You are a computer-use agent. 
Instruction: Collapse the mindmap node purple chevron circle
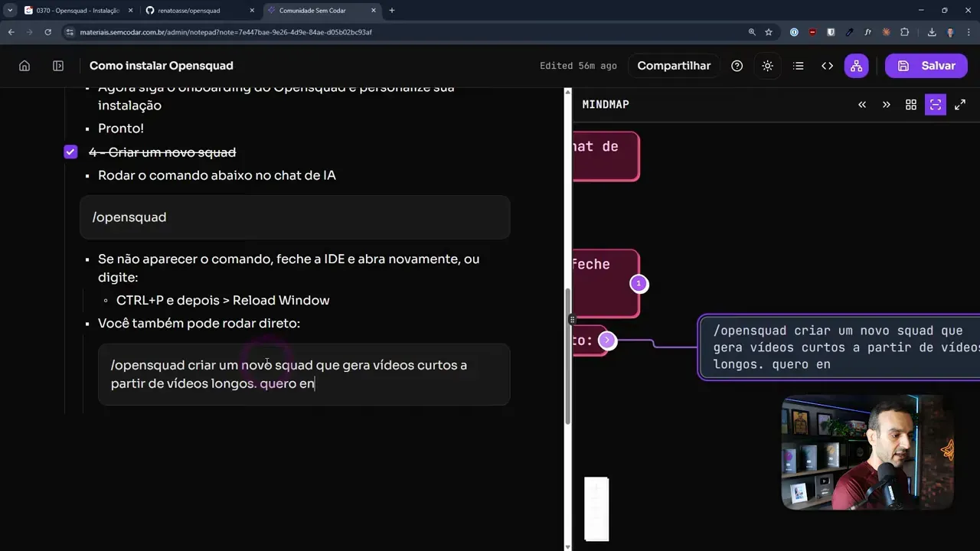pos(607,340)
